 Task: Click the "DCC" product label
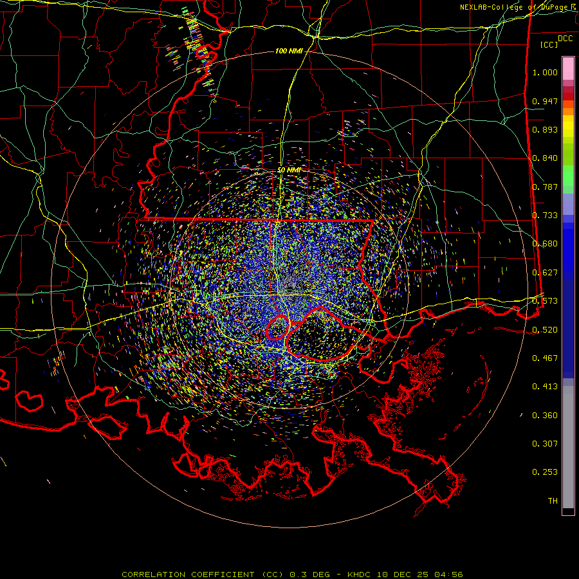(565, 39)
